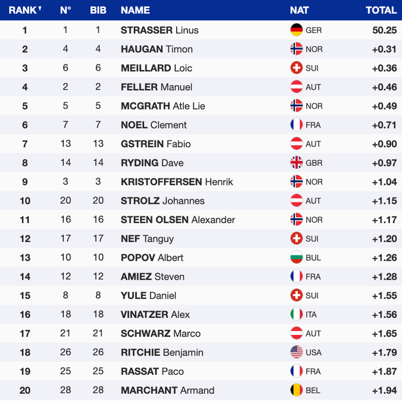Click the USA flag for Ritchie
The image size is (402, 401).
coord(296,353)
